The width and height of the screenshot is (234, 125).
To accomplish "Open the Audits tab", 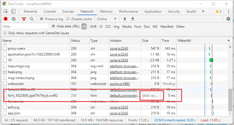I will pos(191,11).
